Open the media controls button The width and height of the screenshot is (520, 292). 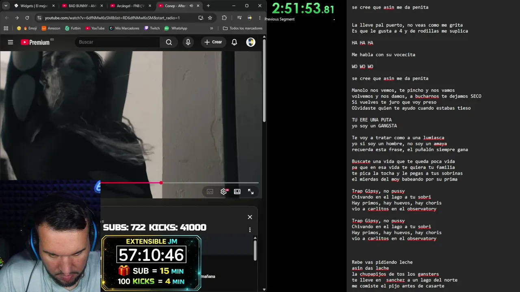click(x=239, y=18)
